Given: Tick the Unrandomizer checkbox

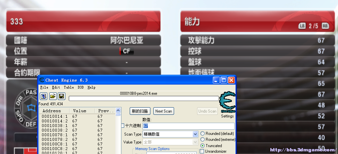Looking at the screenshot, I should point(202,151).
